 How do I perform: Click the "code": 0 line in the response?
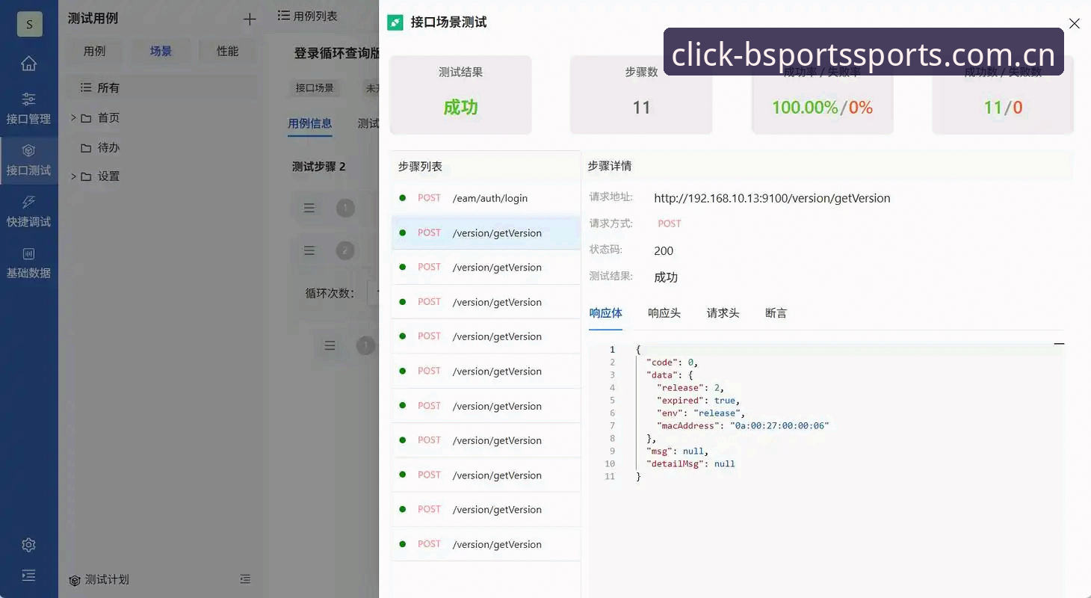click(x=672, y=363)
